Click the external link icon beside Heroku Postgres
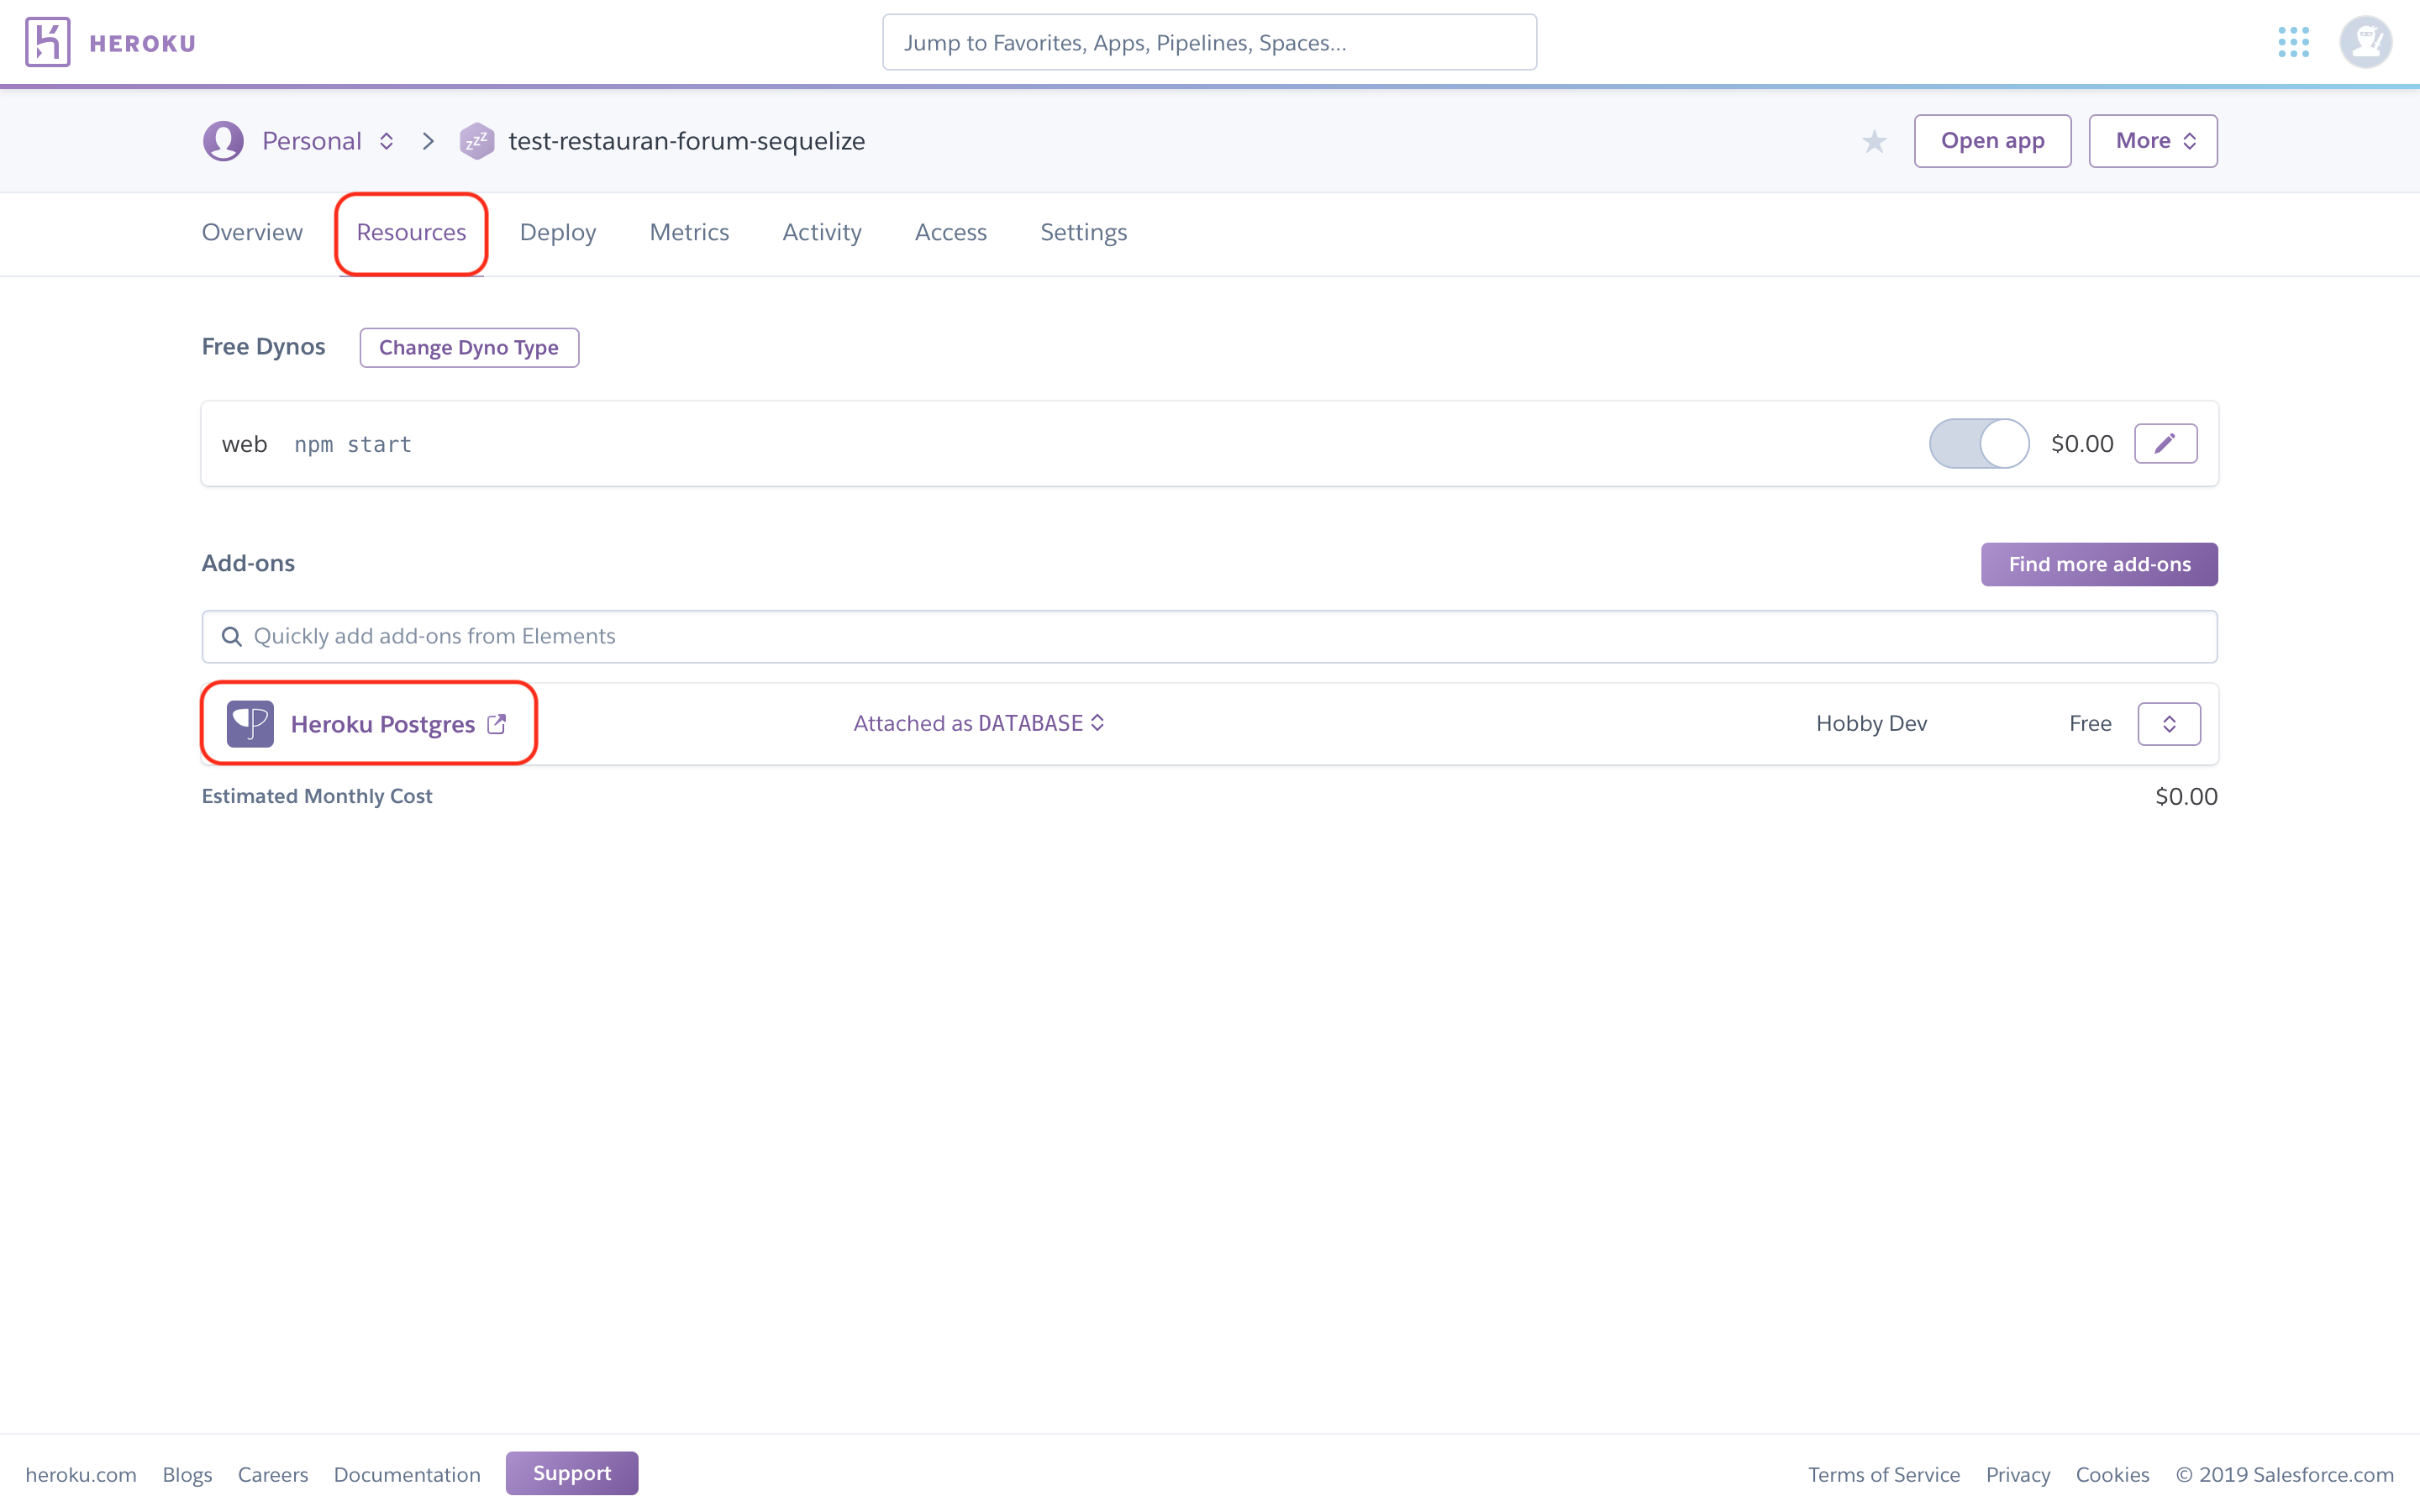2420x1512 pixels. point(497,723)
